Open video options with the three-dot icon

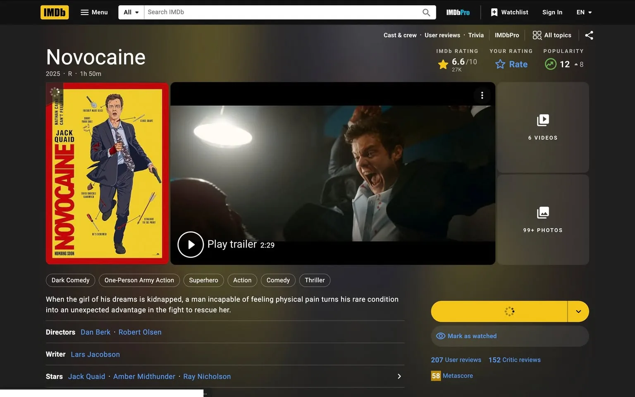coord(482,95)
